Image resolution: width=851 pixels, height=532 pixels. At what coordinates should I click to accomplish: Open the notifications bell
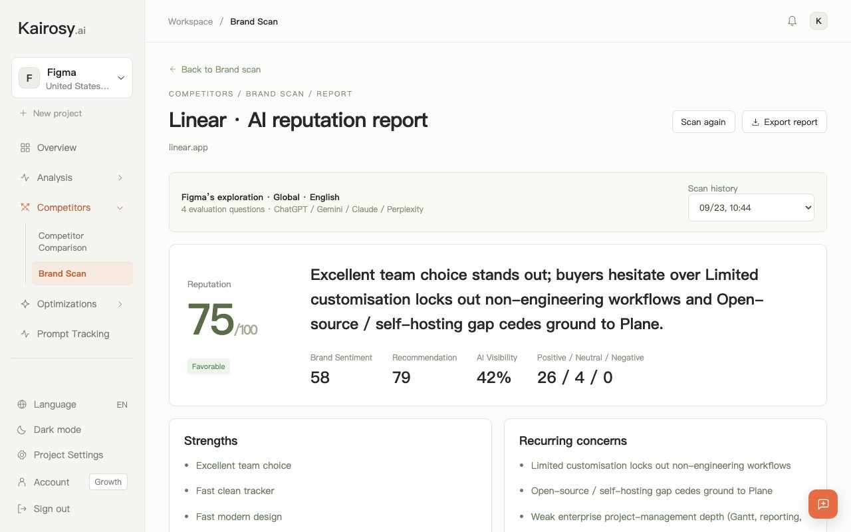click(792, 21)
